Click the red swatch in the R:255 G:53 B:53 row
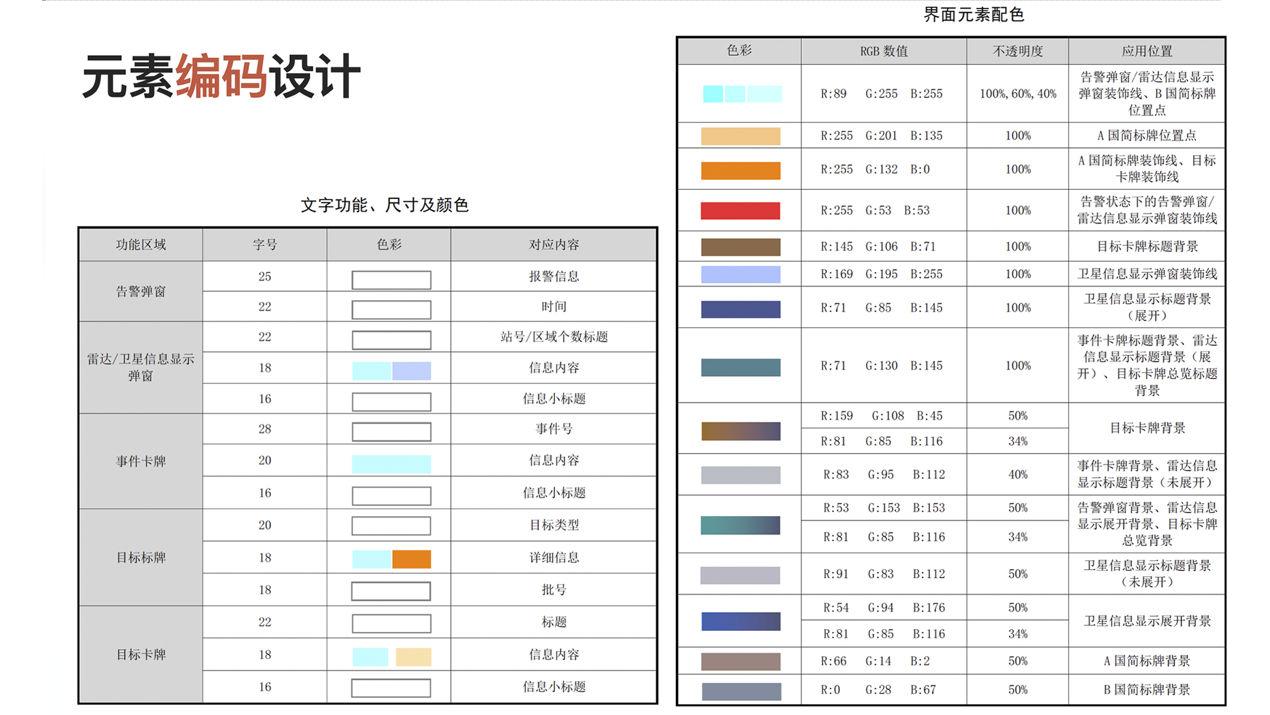The image size is (1270, 715). click(x=740, y=210)
